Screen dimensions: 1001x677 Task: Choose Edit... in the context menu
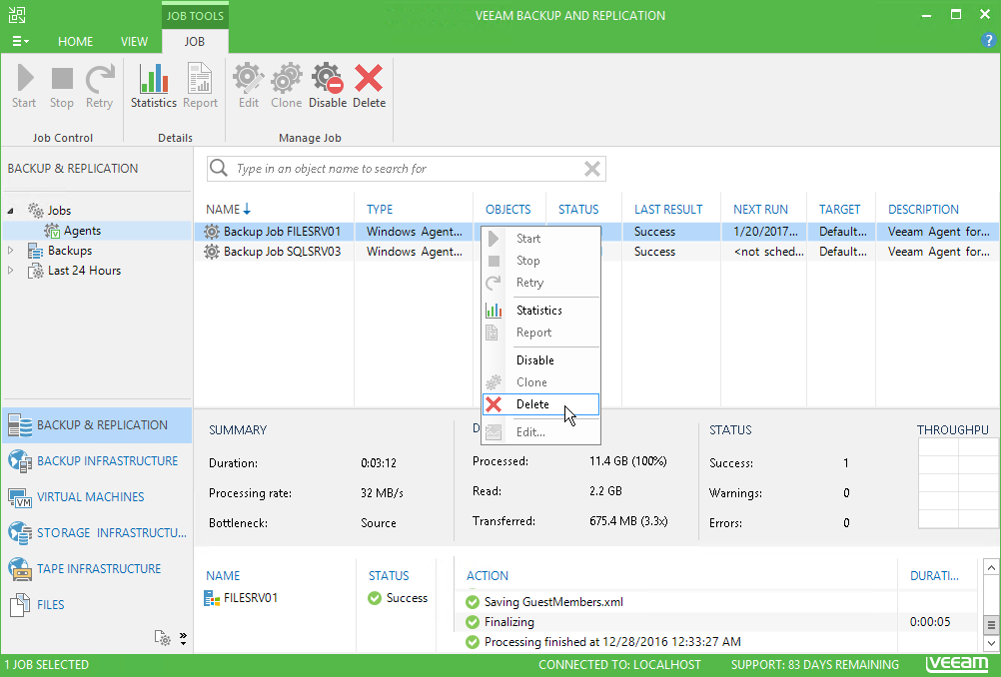pyautogui.click(x=540, y=432)
